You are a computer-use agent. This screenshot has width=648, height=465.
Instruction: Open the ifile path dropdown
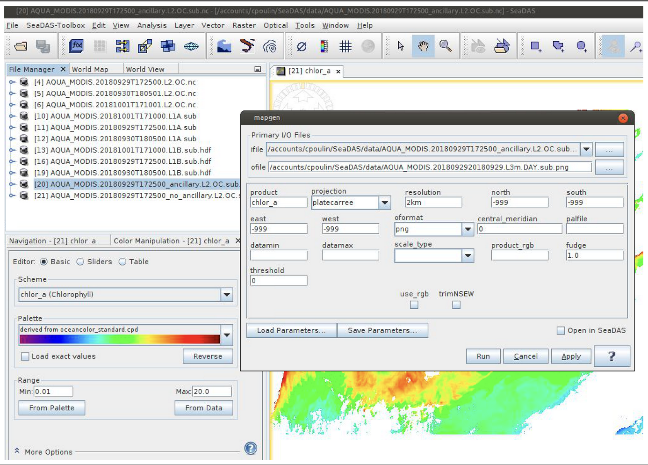click(586, 149)
